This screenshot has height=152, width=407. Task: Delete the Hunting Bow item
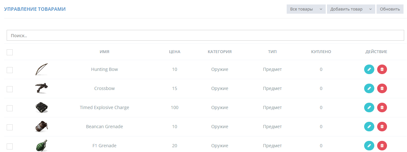pos(382,69)
